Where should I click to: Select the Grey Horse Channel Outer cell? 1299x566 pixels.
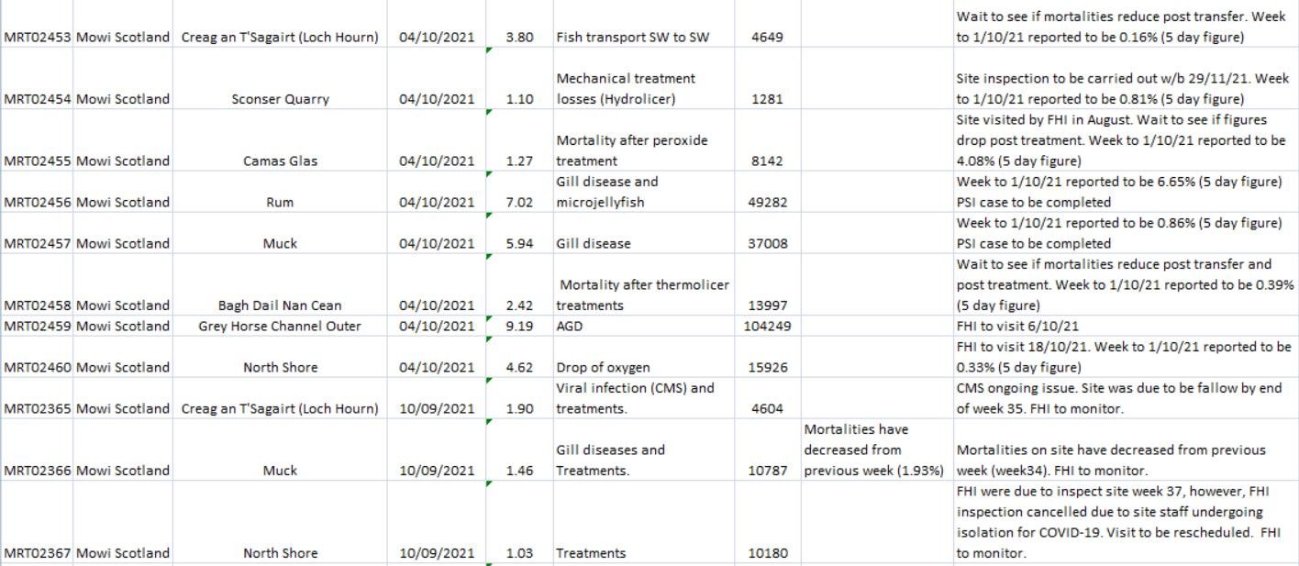(x=280, y=326)
